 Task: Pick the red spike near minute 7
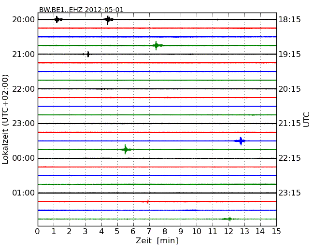tap(148, 202)
